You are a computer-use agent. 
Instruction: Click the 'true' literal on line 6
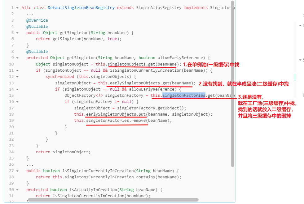112,39
